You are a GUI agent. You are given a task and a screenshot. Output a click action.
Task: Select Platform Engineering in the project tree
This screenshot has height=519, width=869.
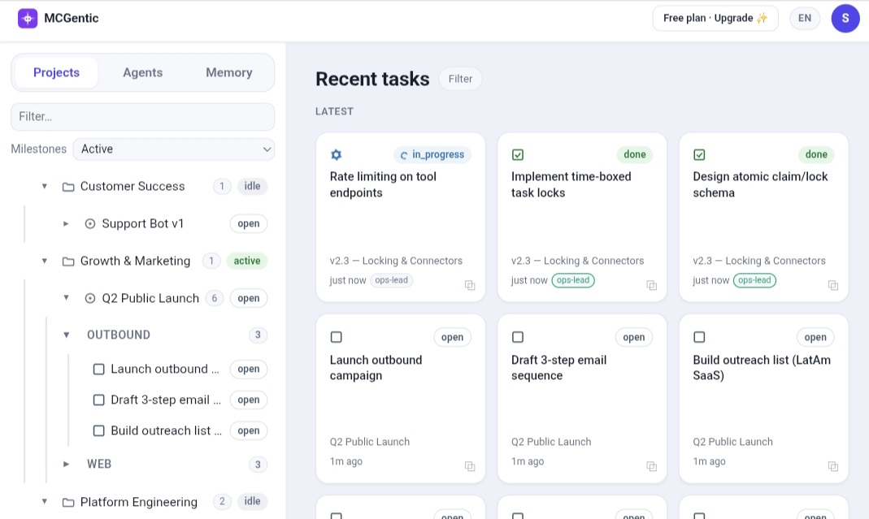click(x=138, y=503)
